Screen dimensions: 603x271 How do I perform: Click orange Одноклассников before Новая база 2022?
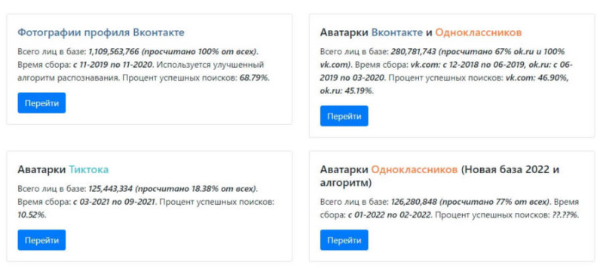tap(414, 169)
